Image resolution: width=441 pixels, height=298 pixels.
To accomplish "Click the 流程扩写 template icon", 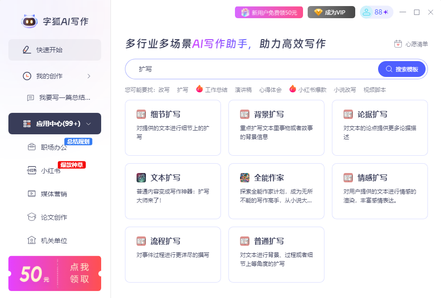I will tap(141, 241).
